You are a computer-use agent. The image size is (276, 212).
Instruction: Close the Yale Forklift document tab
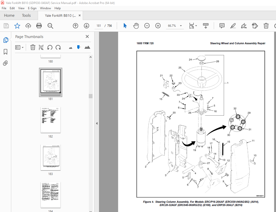coord(79,15)
